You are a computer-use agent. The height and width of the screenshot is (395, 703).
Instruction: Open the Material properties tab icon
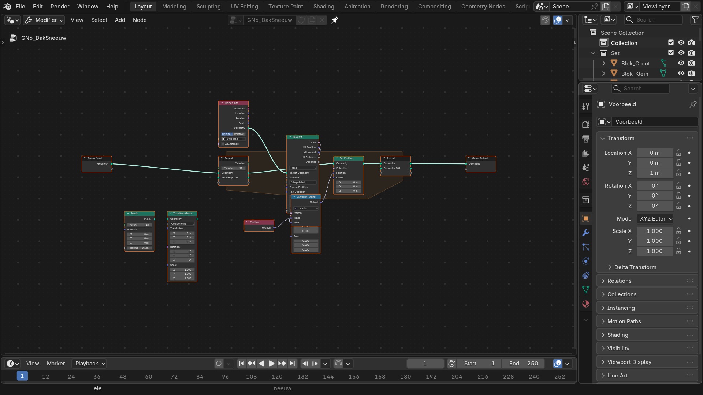point(586,304)
